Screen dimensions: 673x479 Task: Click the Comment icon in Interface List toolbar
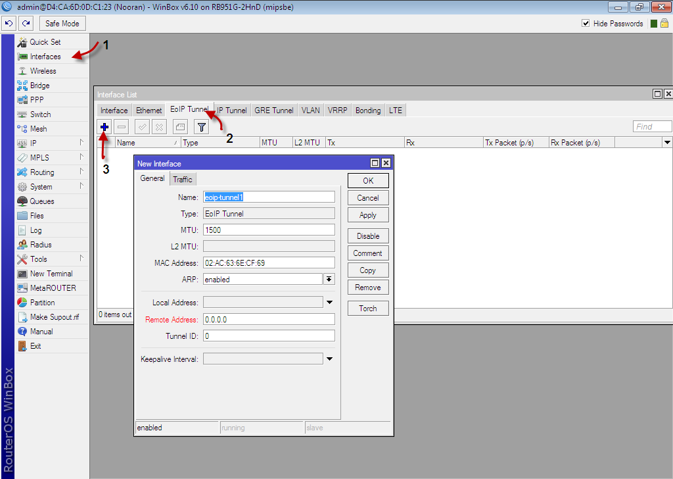[x=180, y=127]
